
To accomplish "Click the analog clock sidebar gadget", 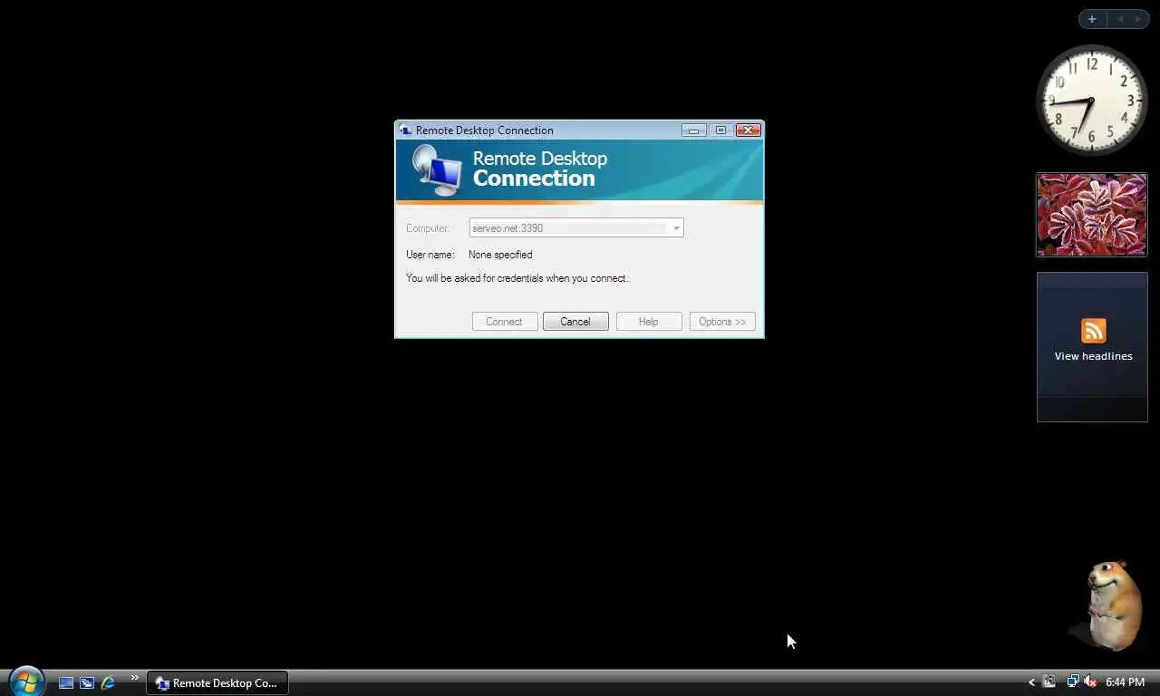I will click(x=1091, y=100).
